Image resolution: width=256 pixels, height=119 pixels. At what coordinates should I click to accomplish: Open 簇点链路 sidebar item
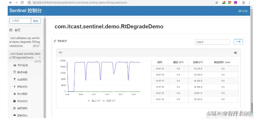pyautogui.click(x=22, y=72)
